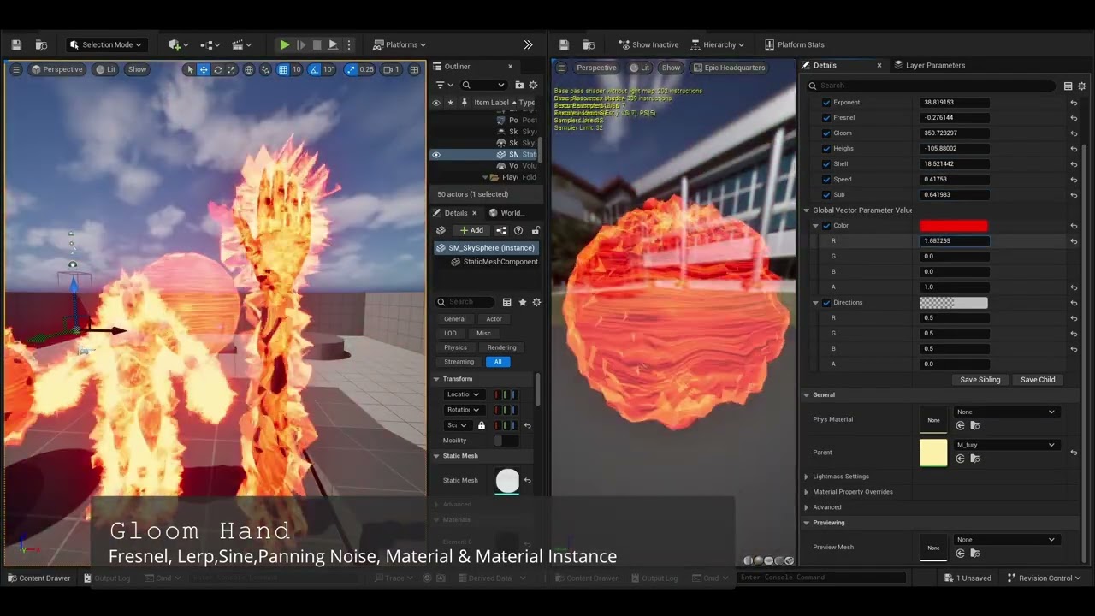Uncheck the Speed parameter checkbox
Screen dimensions: 1095x616
[x=826, y=180]
